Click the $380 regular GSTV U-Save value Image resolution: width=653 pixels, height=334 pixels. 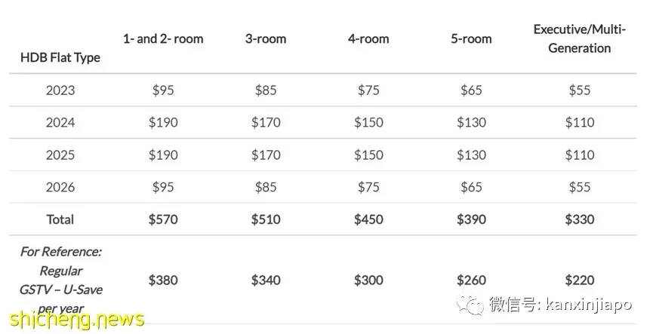pos(163,280)
